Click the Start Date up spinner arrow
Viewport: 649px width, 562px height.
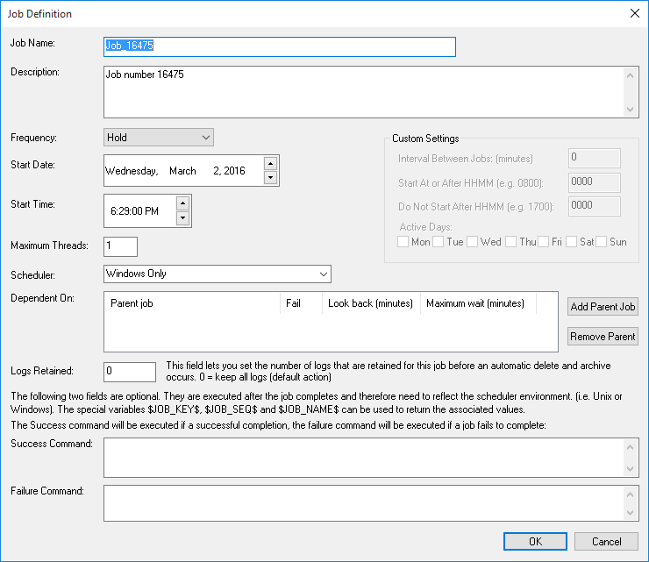click(x=270, y=163)
